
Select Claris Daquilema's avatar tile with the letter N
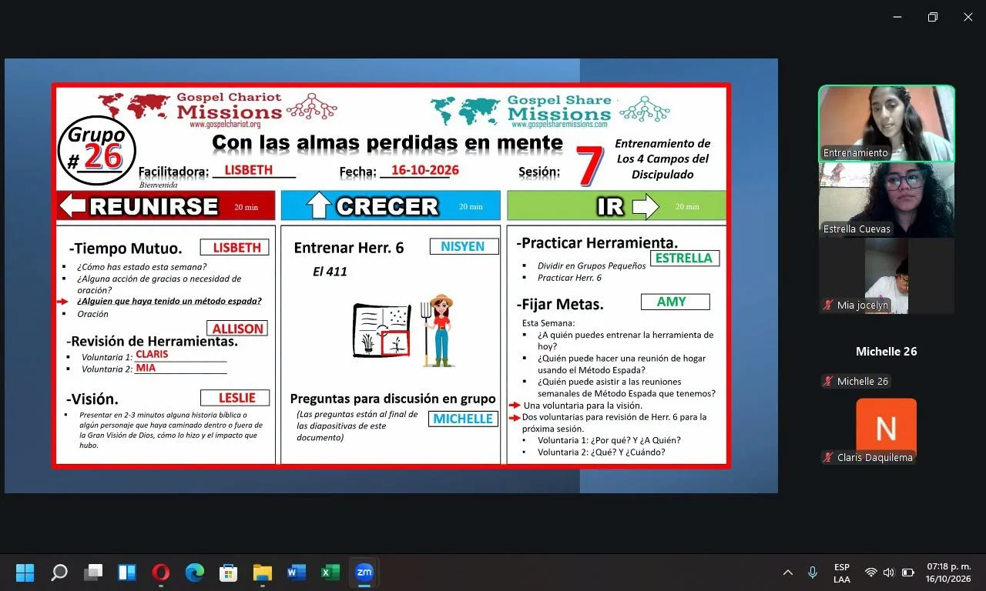pos(887,428)
